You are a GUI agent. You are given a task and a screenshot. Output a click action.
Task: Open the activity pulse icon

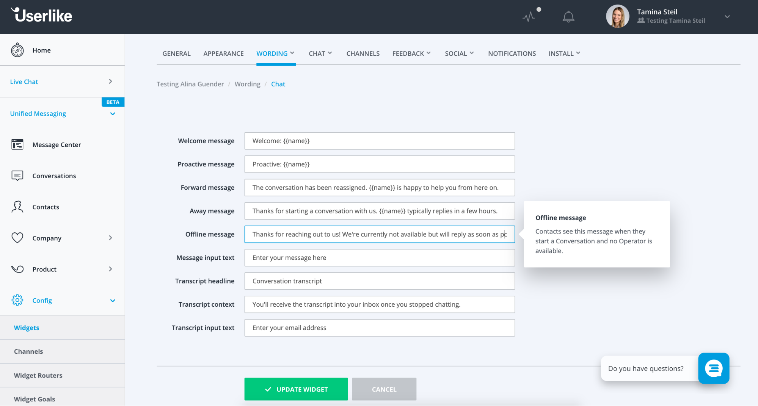[529, 17]
